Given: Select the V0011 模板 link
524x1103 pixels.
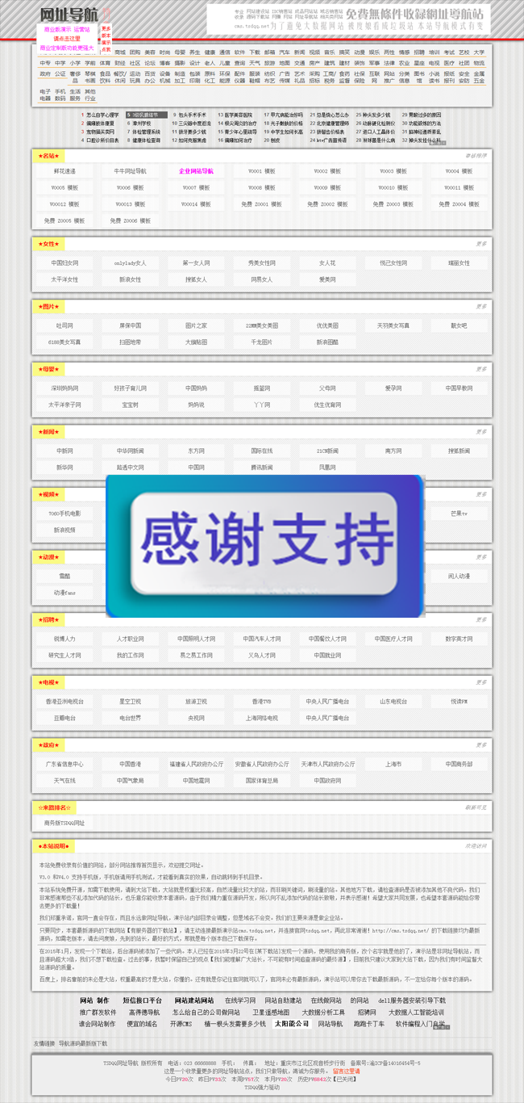Looking at the screenshot, I should pyautogui.click(x=460, y=187).
